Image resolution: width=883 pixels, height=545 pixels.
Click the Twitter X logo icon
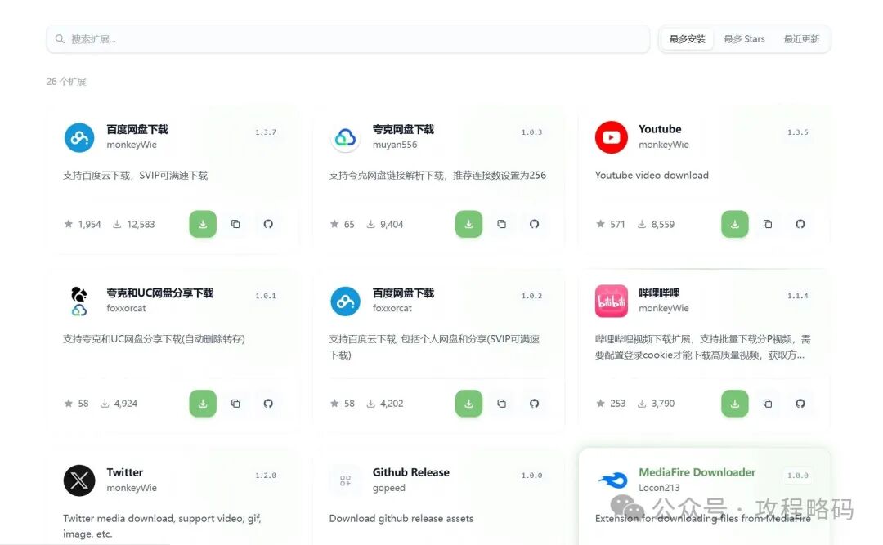click(79, 480)
